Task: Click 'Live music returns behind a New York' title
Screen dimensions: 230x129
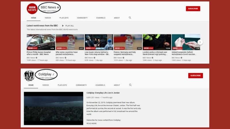Action: point(97,53)
